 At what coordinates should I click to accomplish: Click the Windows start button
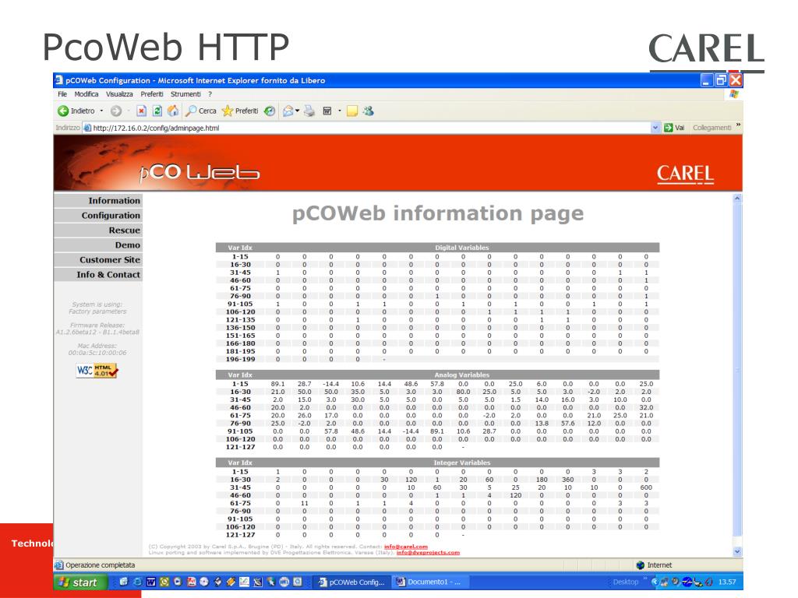coord(80,582)
